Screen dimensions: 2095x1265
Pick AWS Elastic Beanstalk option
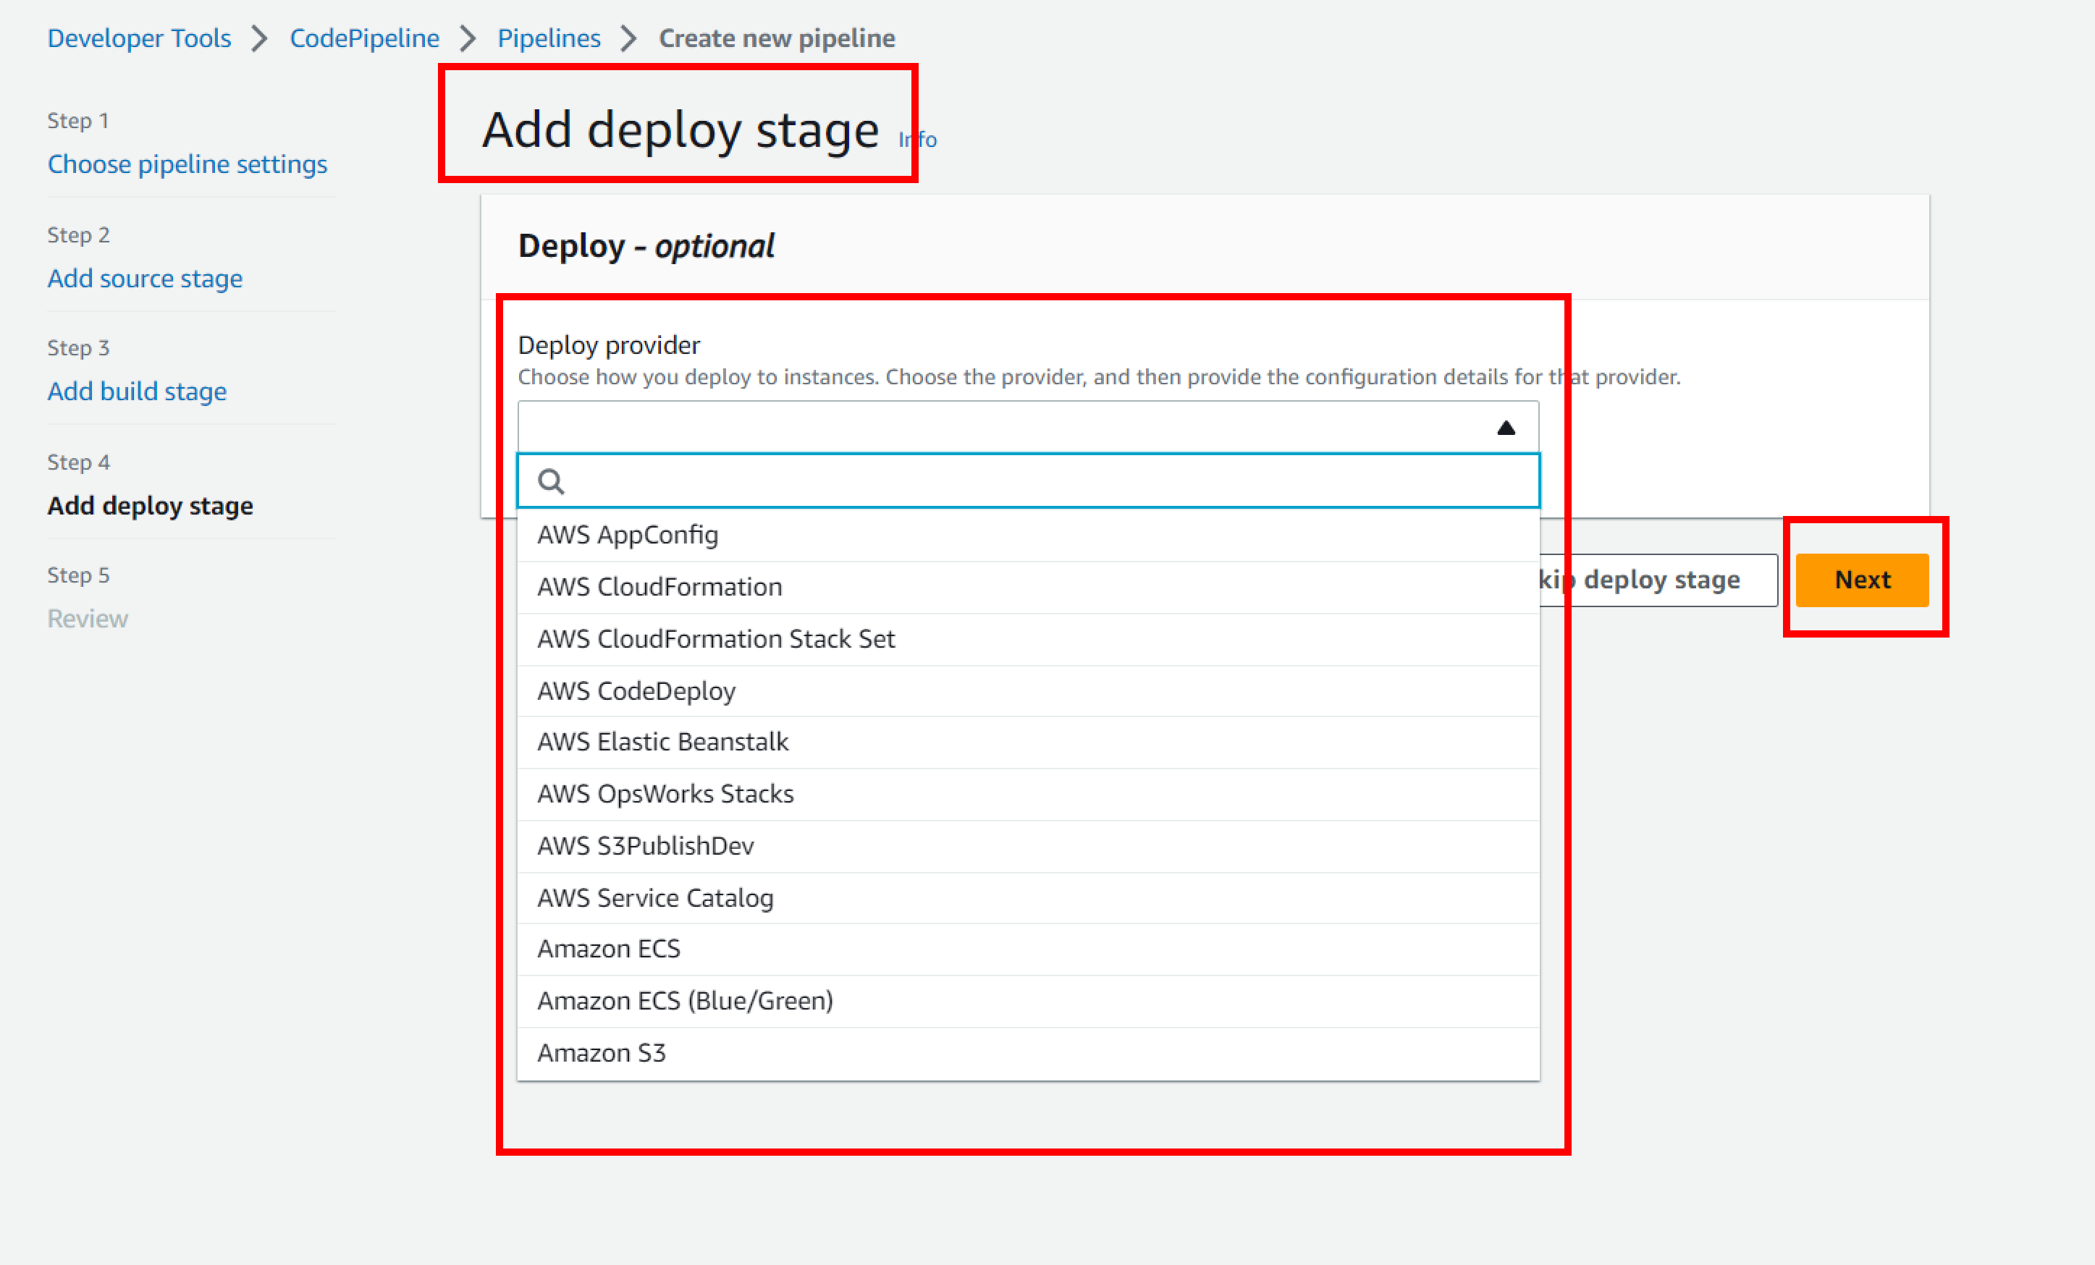point(1028,742)
